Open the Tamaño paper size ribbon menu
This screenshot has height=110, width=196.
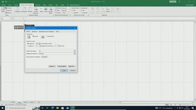coord(30,10)
